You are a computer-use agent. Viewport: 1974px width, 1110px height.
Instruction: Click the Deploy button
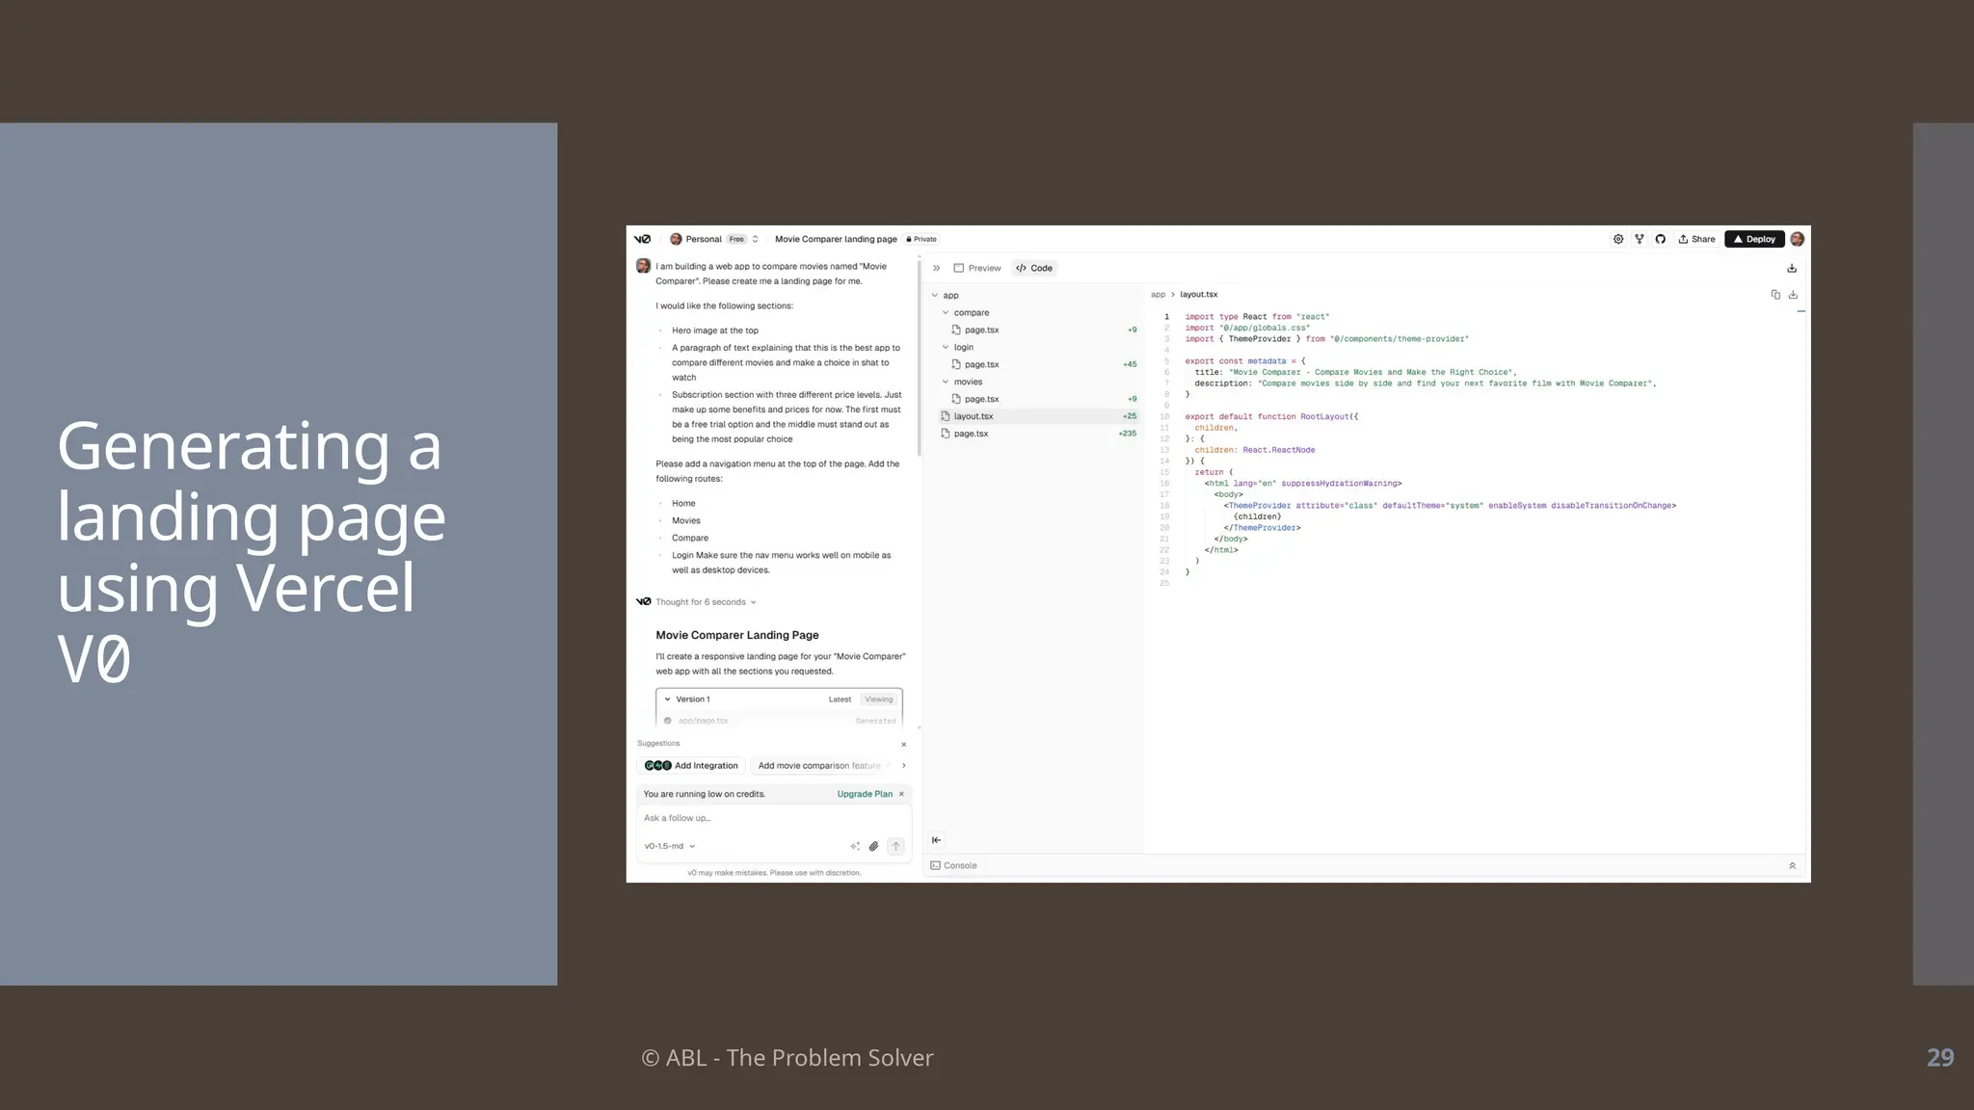tap(1754, 239)
